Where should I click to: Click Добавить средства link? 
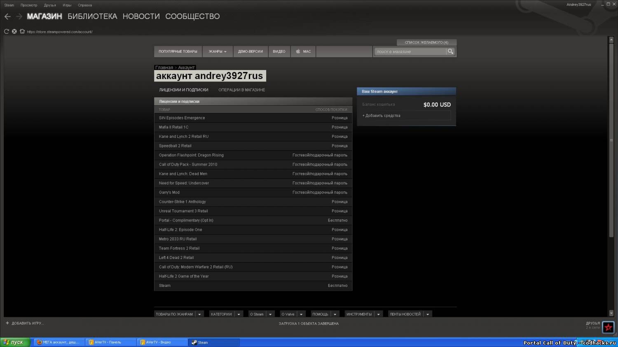pyautogui.click(x=381, y=116)
